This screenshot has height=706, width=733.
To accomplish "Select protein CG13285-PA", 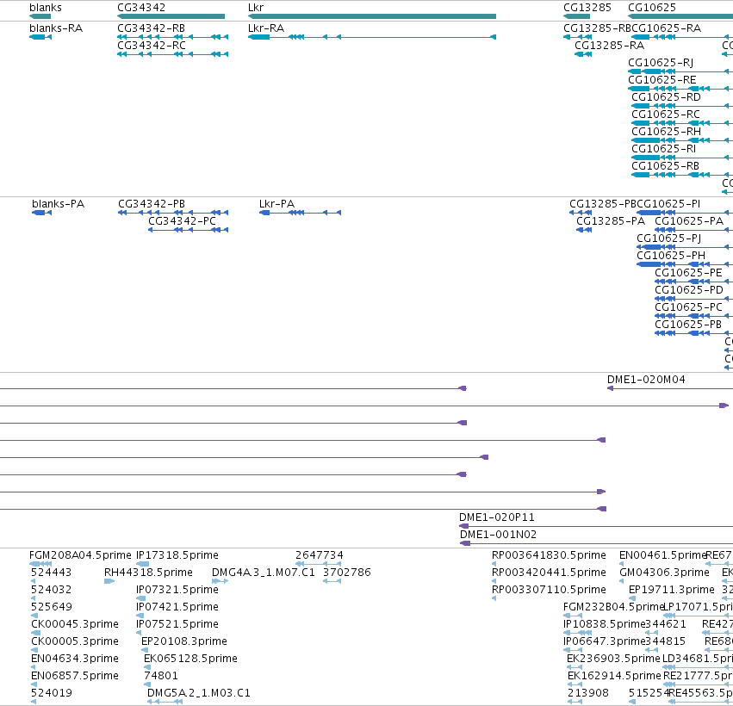I will point(611,221).
